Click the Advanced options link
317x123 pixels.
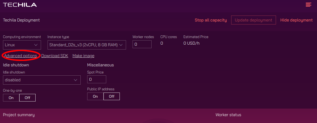pyautogui.click(x=21, y=56)
